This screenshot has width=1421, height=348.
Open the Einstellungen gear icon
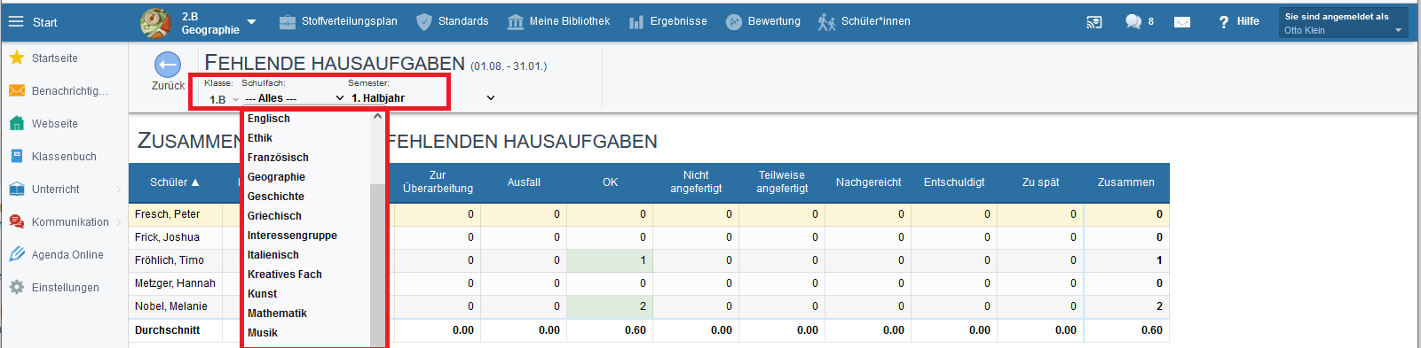pos(16,287)
